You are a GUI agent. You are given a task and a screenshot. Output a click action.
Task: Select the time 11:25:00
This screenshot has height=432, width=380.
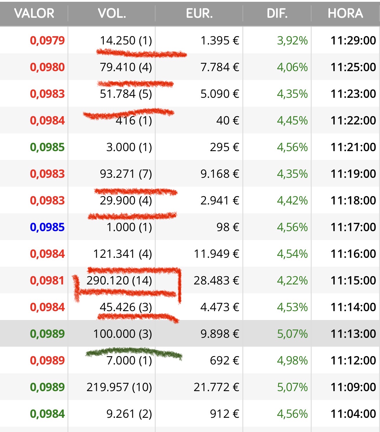[353, 67]
